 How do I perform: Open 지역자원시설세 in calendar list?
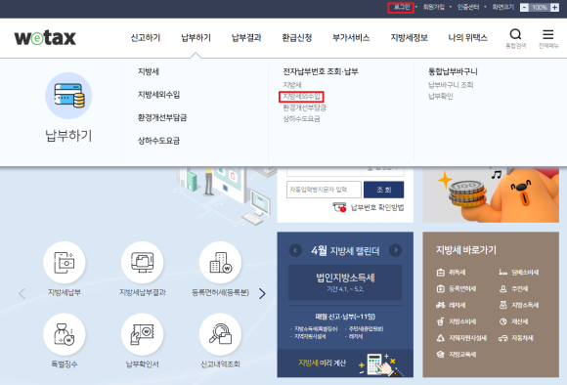click(x=310, y=336)
